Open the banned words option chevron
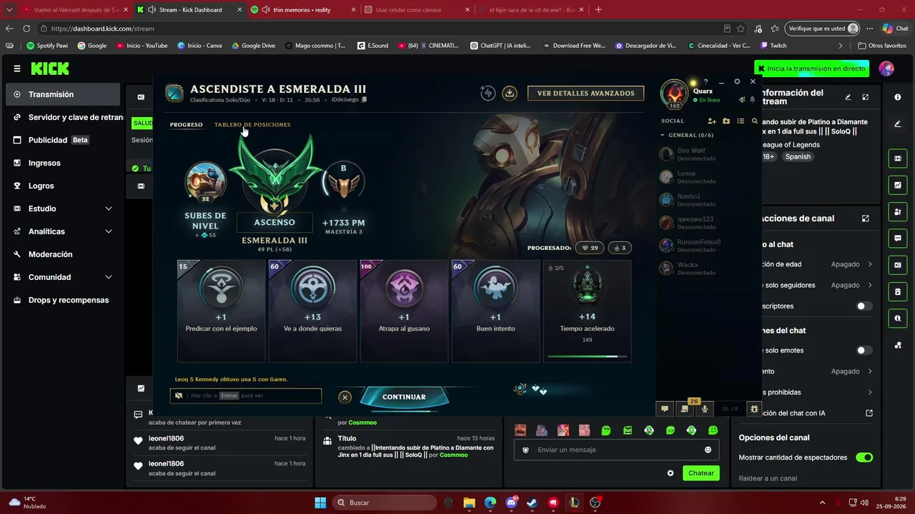The height and width of the screenshot is (514, 915). click(870, 392)
